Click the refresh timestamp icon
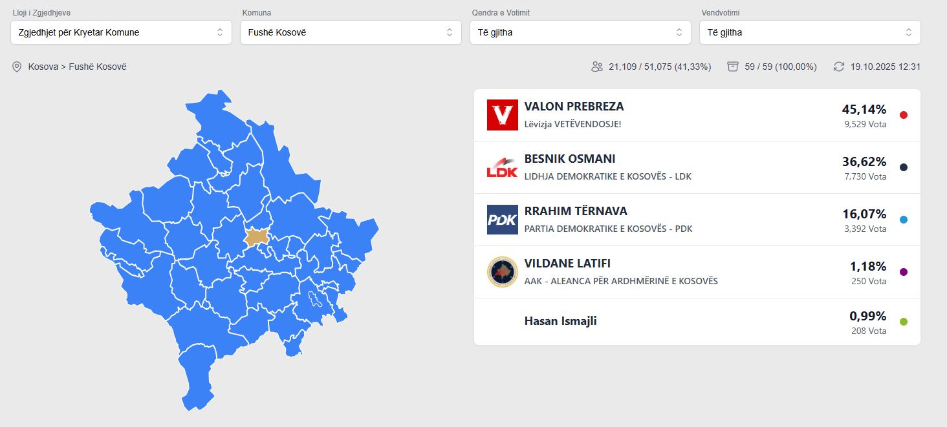Screen dimensions: 947x427 click(x=839, y=67)
